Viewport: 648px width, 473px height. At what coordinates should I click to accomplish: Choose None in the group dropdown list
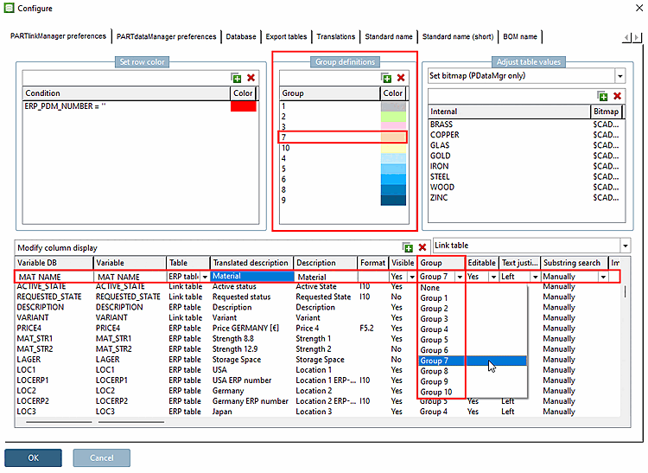(x=430, y=288)
